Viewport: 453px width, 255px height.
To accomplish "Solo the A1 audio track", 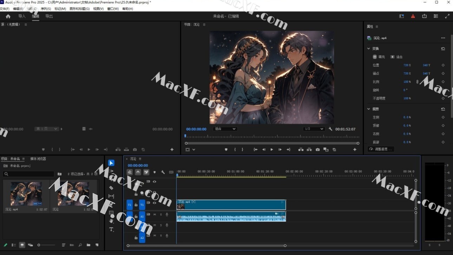I will click(x=161, y=215).
